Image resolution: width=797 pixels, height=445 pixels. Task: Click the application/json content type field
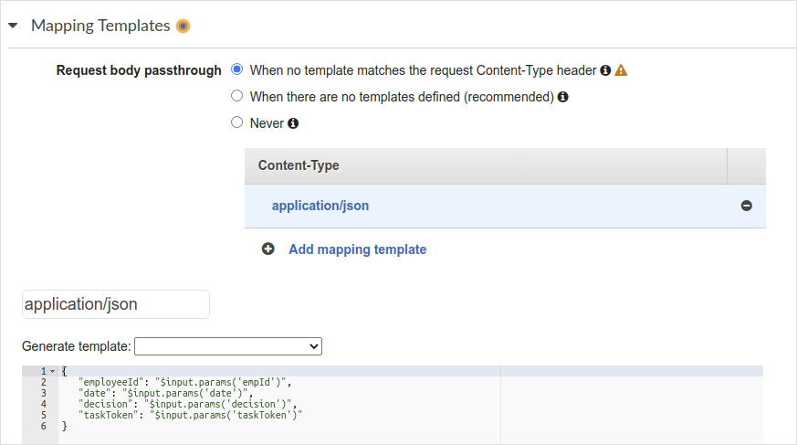pos(116,304)
